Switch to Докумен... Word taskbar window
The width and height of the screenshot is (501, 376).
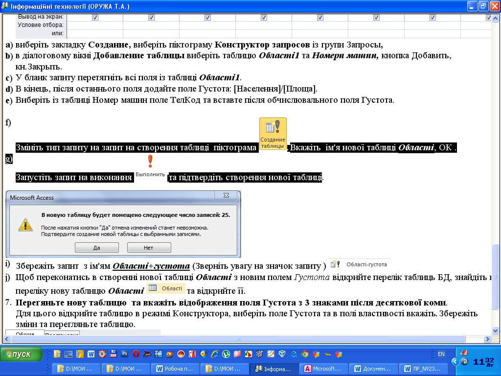pos(373,369)
